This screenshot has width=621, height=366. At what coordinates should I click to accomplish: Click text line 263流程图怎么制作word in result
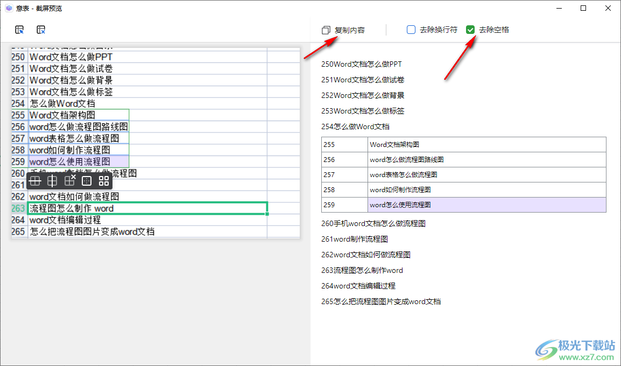(x=362, y=271)
